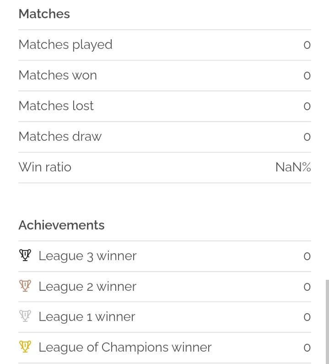329x364 pixels.
Task: Click the black League 3 winner trophy icon
Action: 25,255
